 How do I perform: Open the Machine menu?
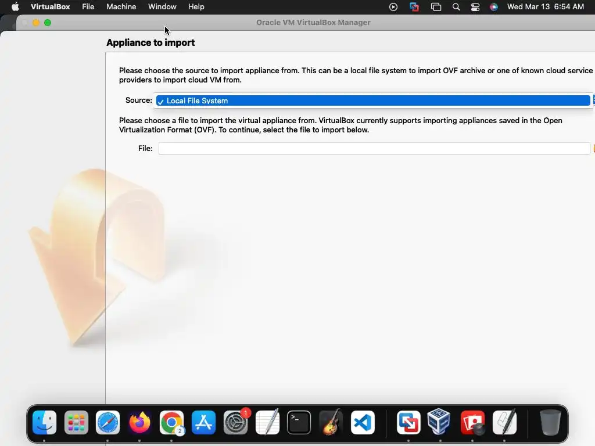(121, 7)
